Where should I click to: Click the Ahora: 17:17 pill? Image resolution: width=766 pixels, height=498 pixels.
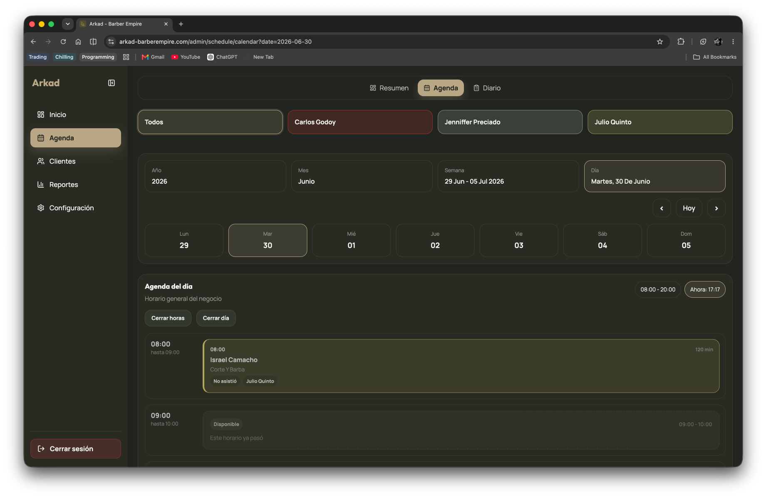click(x=705, y=289)
